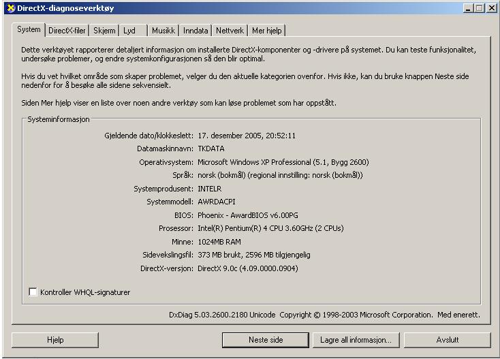Click the Microsoft Windows XP Professional value

283,162
